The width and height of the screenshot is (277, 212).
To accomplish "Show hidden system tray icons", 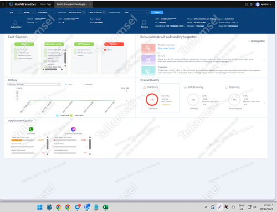I will pyautogui.click(x=206, y=207).
